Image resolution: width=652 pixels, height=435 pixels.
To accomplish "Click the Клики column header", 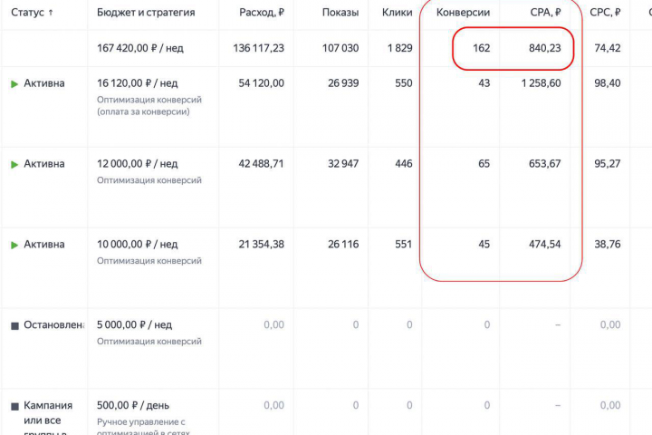I will [398, 13].
